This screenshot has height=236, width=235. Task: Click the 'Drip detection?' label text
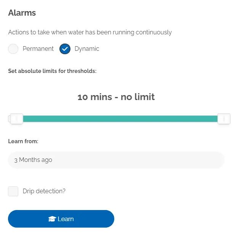tap(44, 191)
